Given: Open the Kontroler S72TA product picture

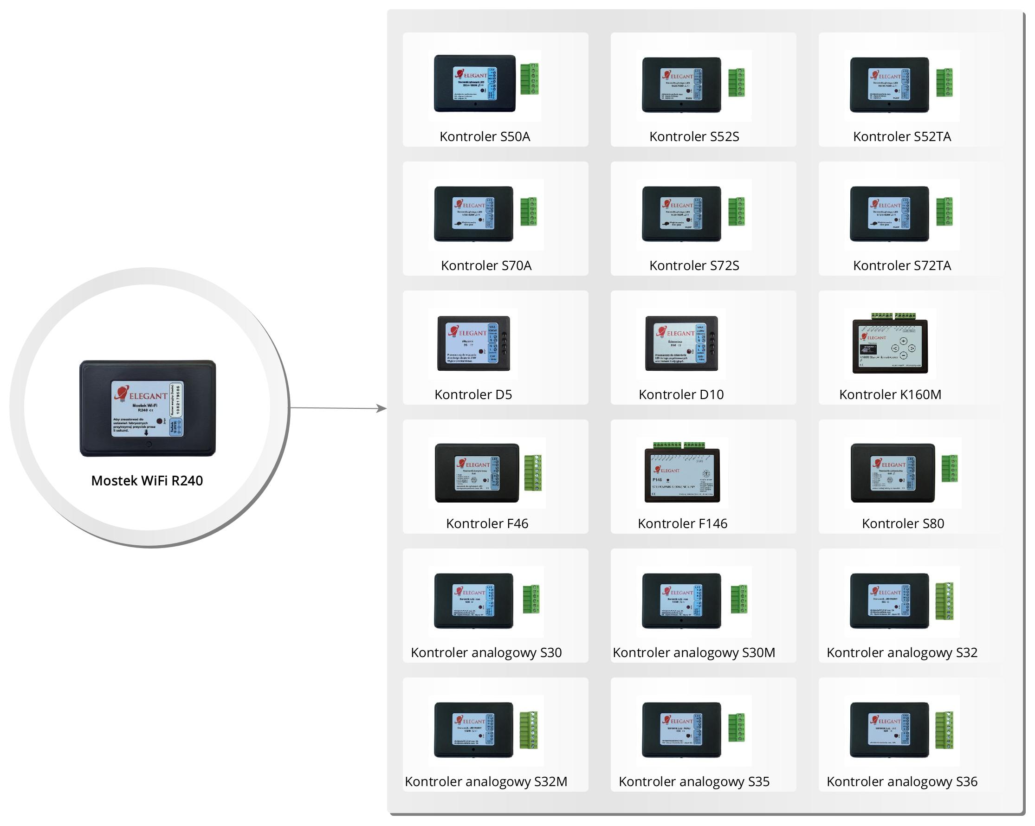Looking at the screenshot, I should pos(901,214).
